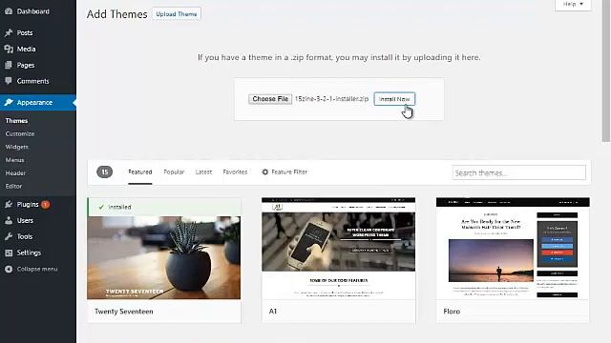Select the A1 theme thumbnail
The height and width of the screenshot is (343, 611).
pos(339,249)
